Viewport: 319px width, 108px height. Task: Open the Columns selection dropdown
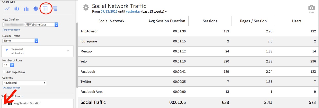point(24,83)
